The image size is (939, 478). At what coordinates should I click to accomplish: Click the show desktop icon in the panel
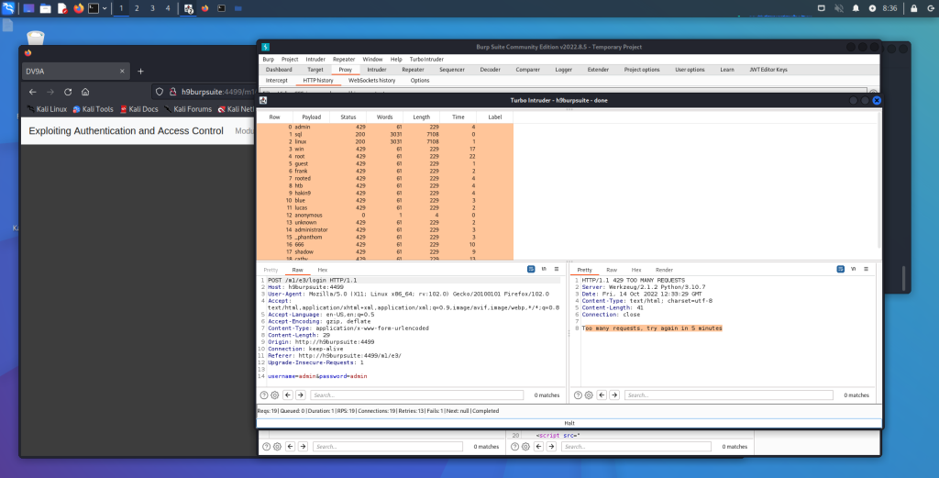pos(28,8)
